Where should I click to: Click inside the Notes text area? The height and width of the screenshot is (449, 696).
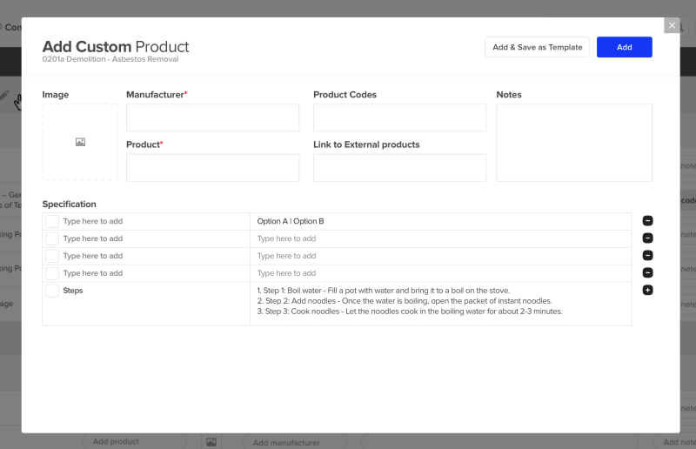point(573,143)
